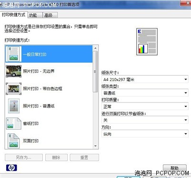Screen dimensions: 191x178
Task: Click the 照片打印 - 无边界 car photo icon
Action: [13, 71]
